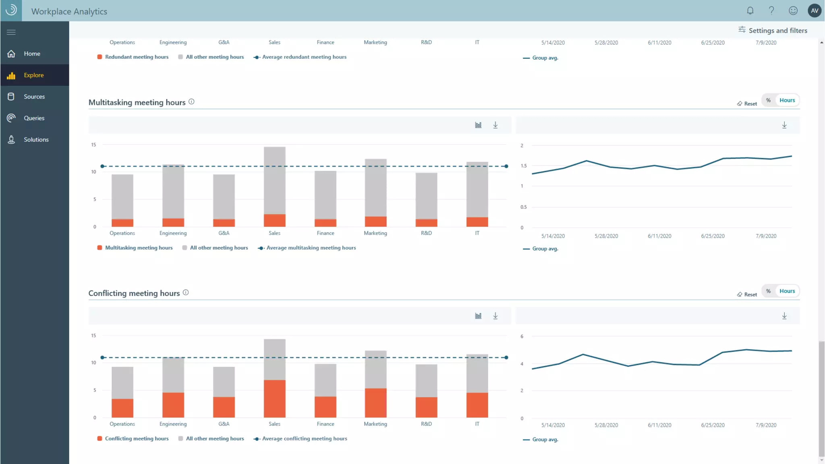Viewport: 825px width, 464px height.
Task: Click the help question mark icon
Action: coord(771,11)
